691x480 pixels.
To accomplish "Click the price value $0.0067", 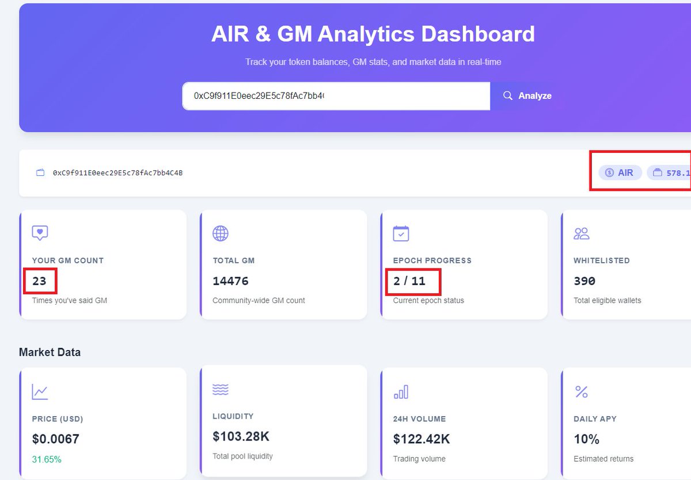I will click(x=56, y=439).
